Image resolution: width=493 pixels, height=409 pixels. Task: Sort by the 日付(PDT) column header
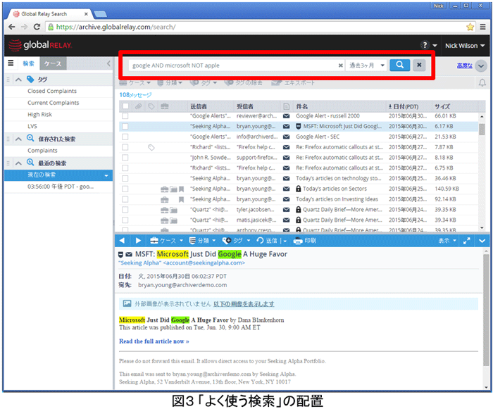pyautogui.click(x=405, y=106)
